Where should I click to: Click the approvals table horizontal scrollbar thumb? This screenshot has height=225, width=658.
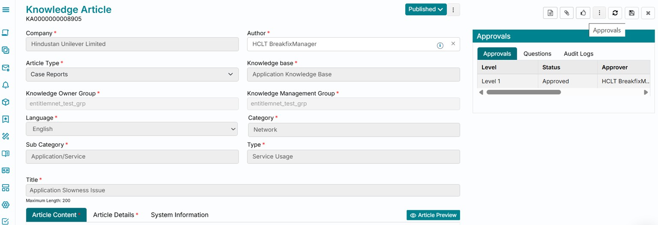click(523, 92)
